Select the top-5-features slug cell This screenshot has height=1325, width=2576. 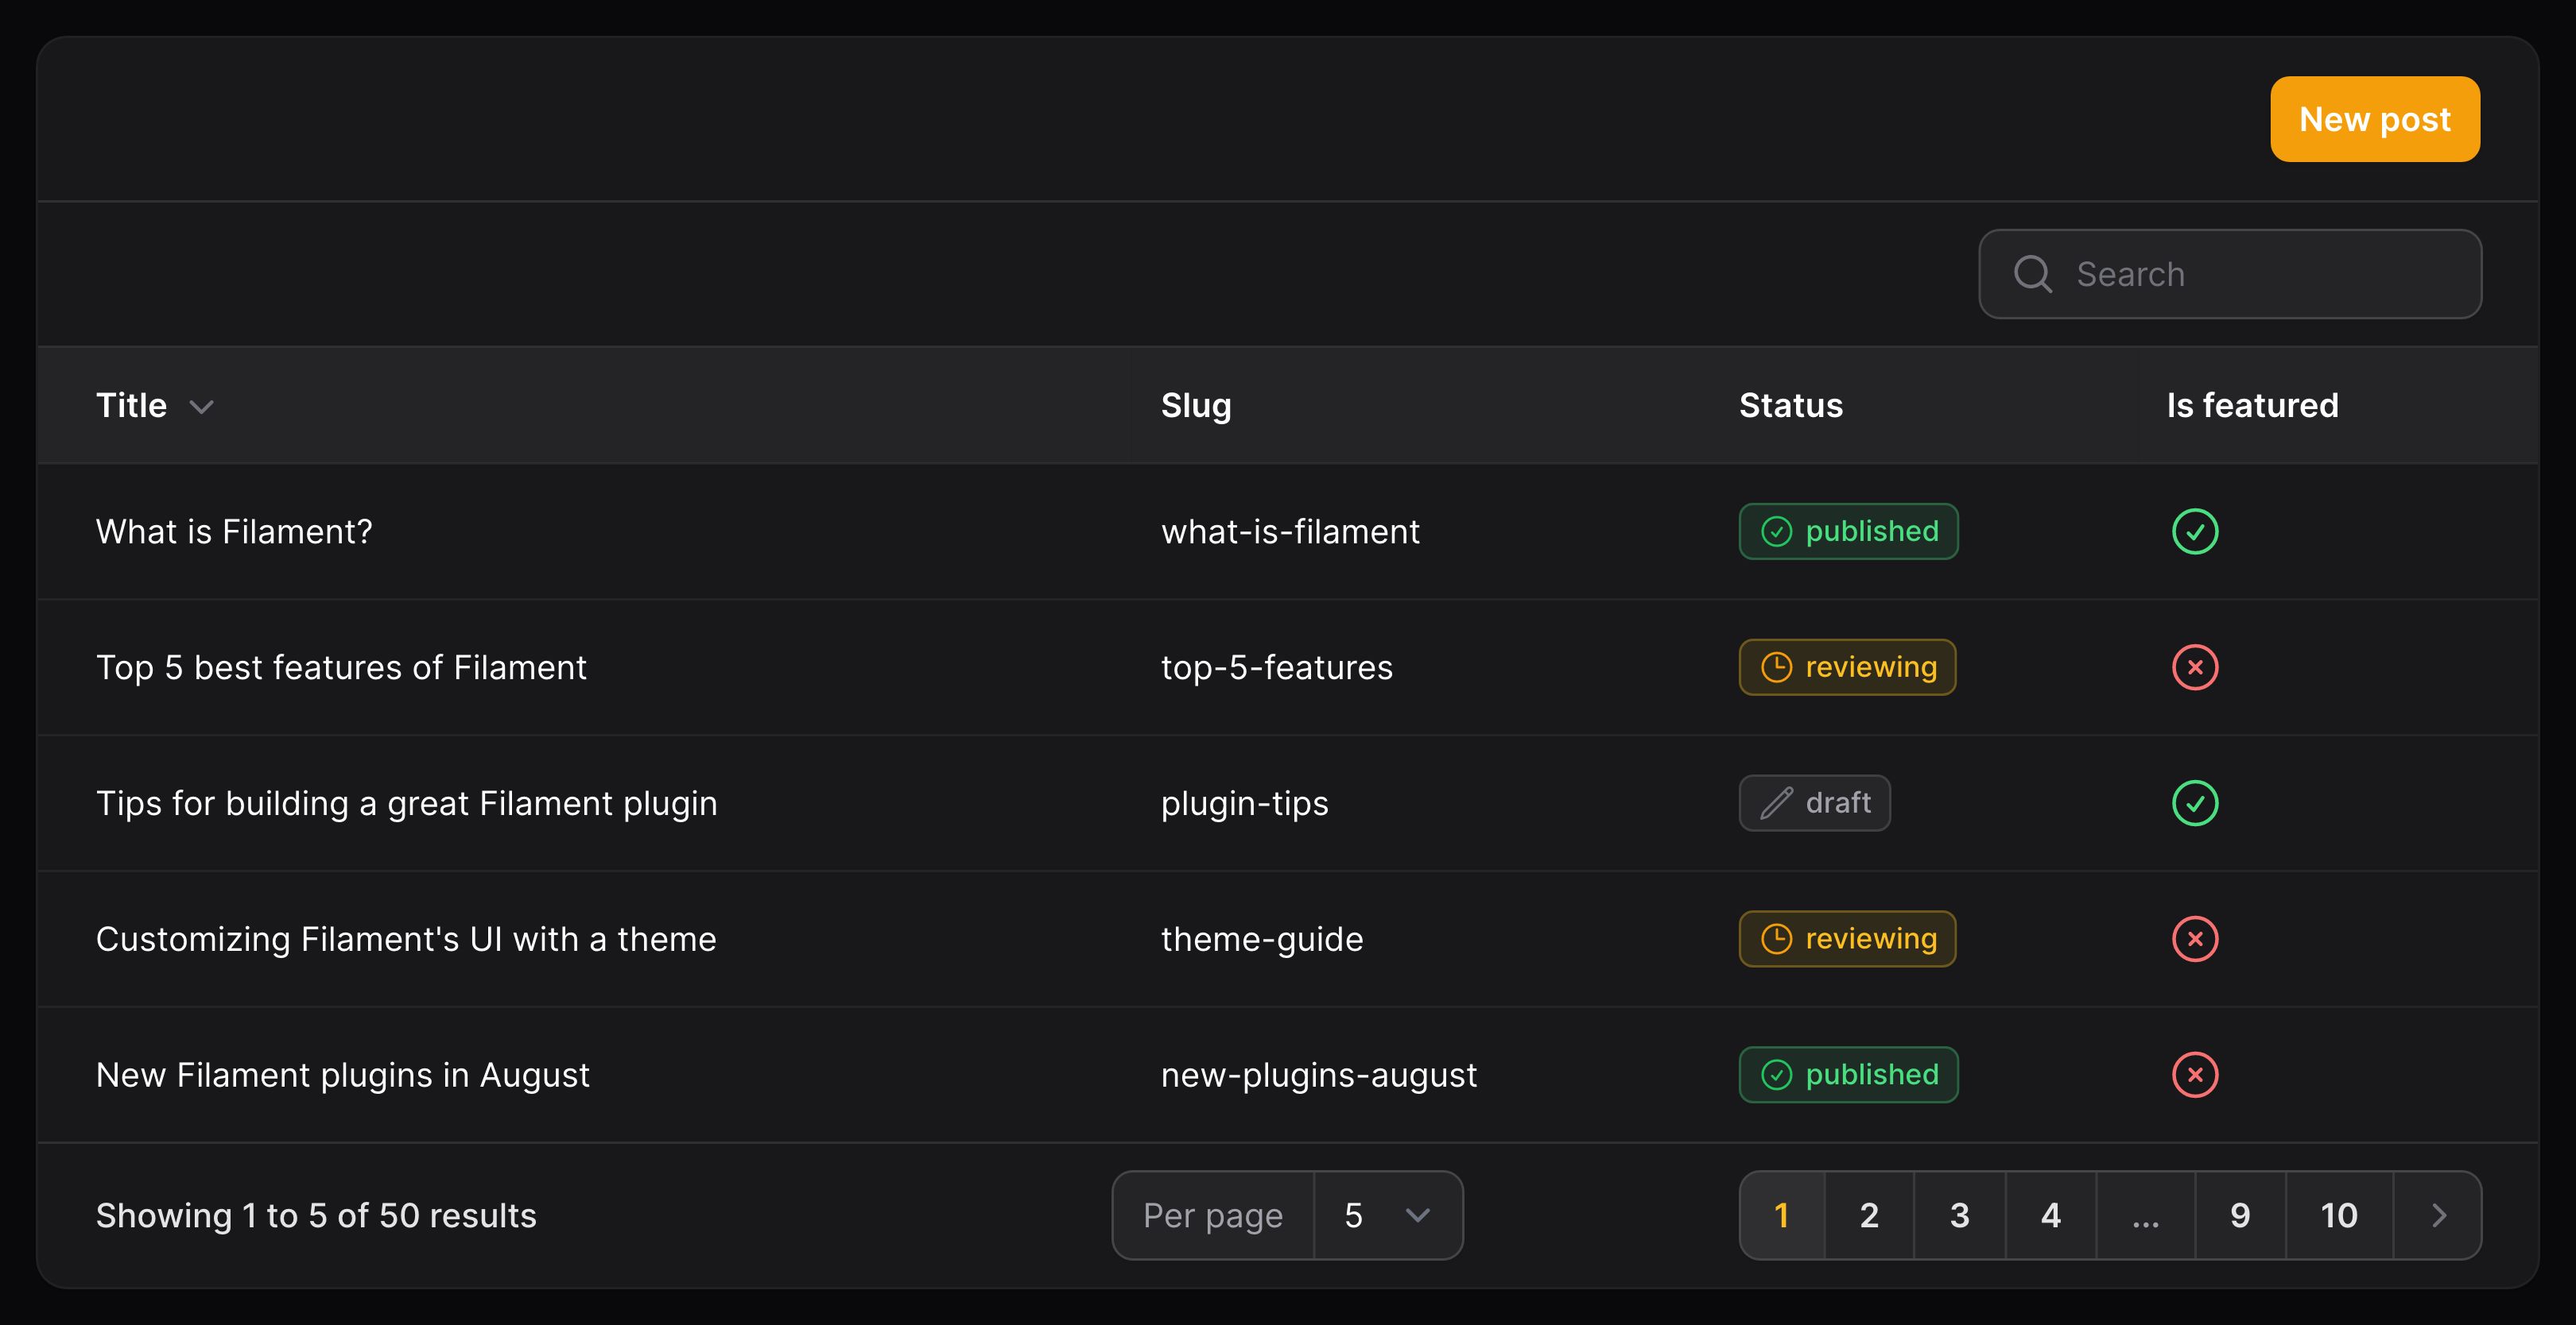tap(1276, 667)
